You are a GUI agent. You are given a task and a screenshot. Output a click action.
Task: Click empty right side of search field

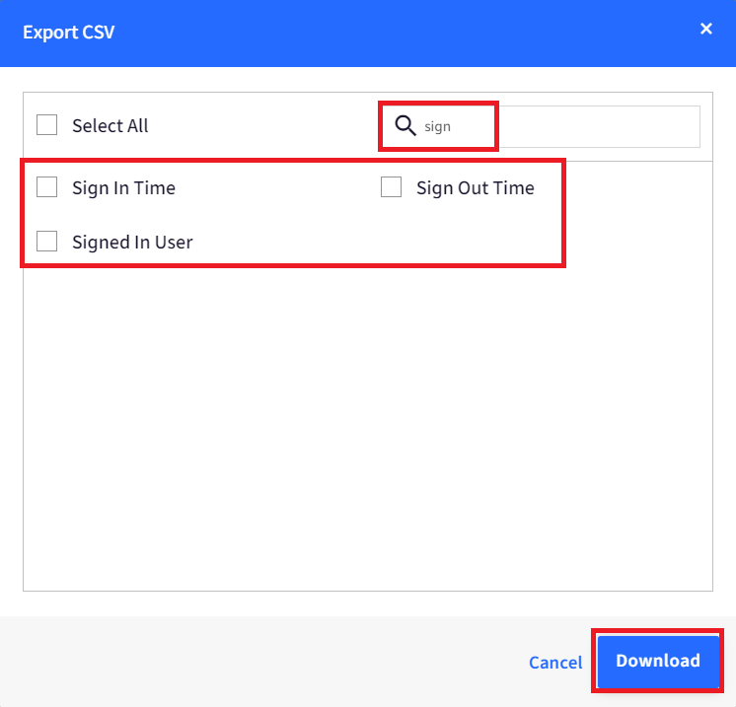pyautogui.click(x=601, y=126)
